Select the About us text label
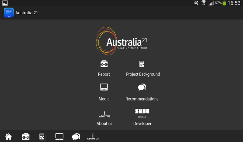 click(x=104, y=124)
